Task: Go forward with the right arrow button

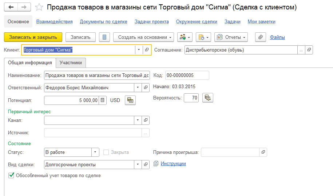Action: click(24, 7)
